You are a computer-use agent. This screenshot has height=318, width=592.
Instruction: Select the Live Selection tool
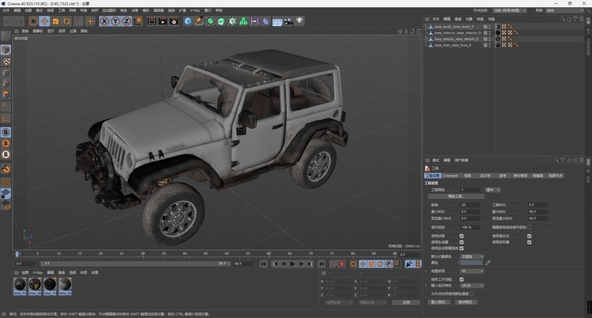33,21
